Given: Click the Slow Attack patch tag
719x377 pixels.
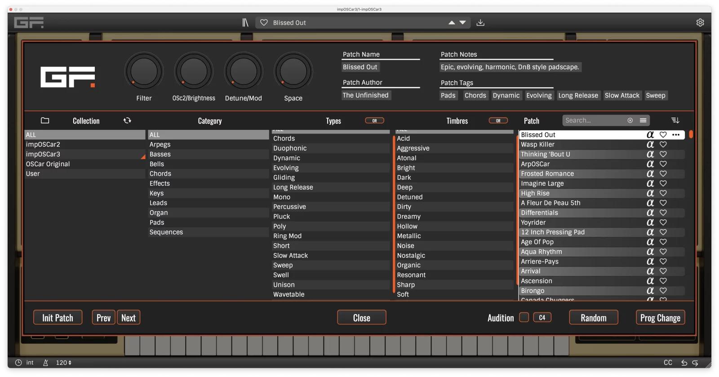Looking at the screenshot, I should (x=622, y=95).
